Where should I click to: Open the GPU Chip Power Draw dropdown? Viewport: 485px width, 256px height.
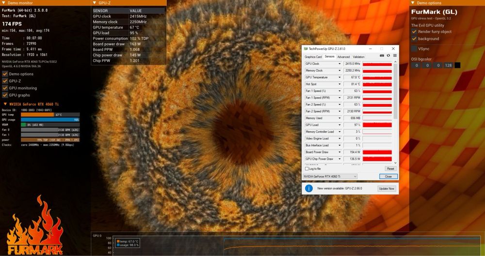pyautogui.click(x=339, y=159)
